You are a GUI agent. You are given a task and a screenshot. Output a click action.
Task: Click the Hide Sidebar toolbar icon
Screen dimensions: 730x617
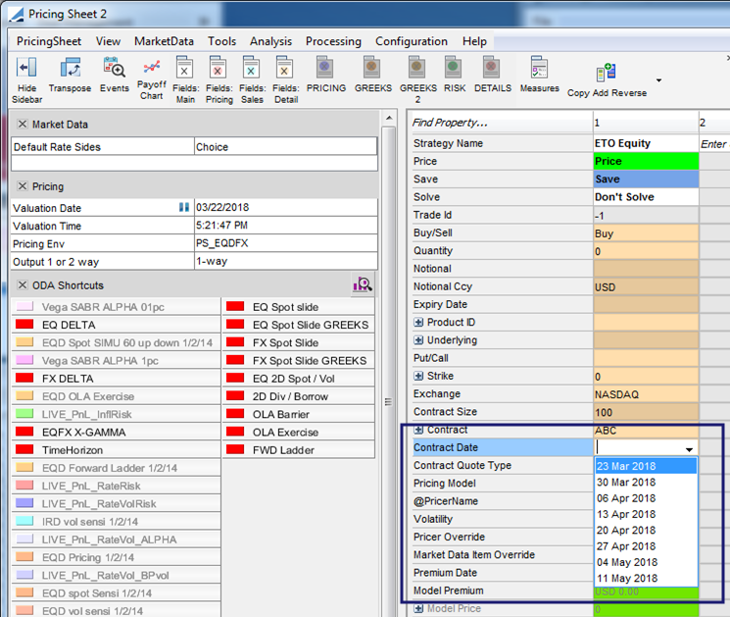pos(26,68)
